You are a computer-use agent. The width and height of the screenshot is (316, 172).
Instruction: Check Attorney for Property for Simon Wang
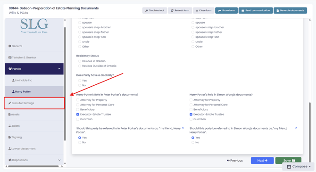pyautogui.click(x=191, y=100)
